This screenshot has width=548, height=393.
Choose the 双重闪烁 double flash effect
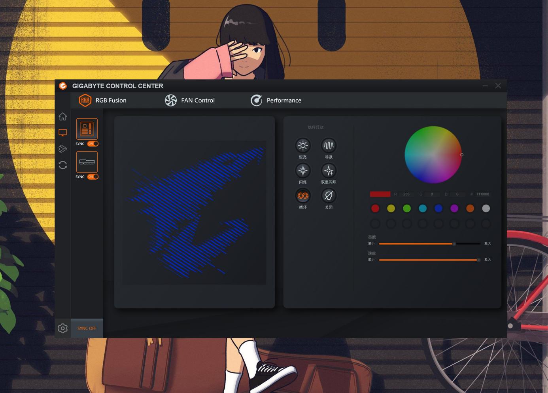point(329,171)
